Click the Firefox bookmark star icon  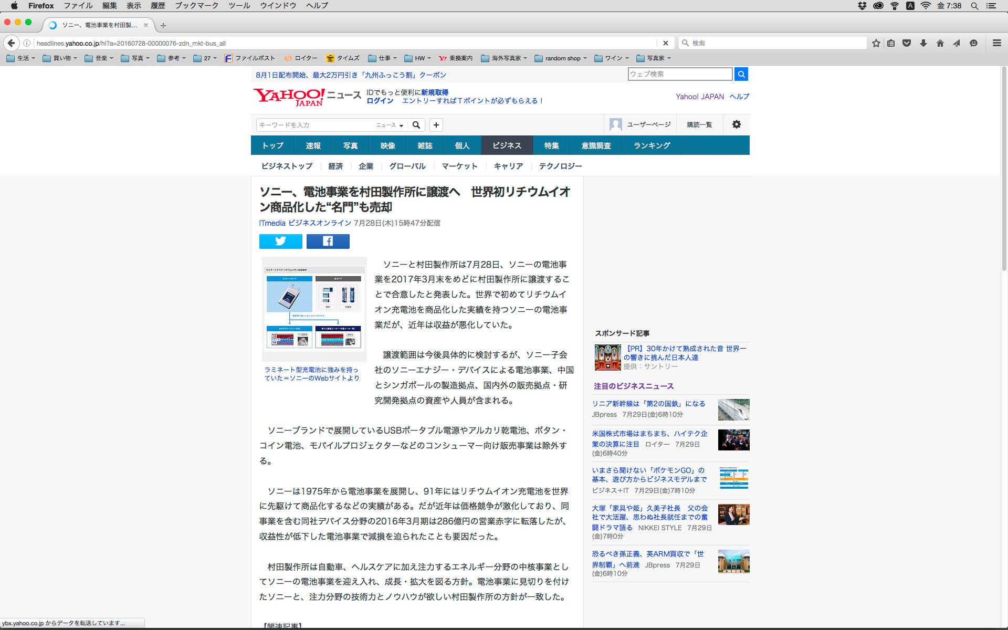pyautogui.click(x=876, y=43)
